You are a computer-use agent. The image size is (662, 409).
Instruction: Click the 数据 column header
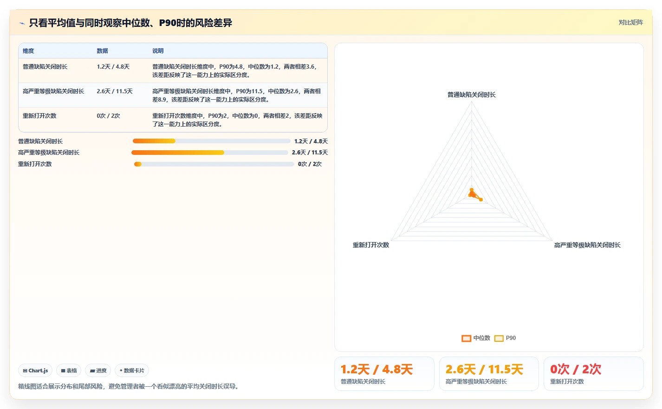point(102,51)
